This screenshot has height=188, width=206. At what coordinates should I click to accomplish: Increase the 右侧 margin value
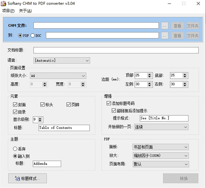[185, 83]
